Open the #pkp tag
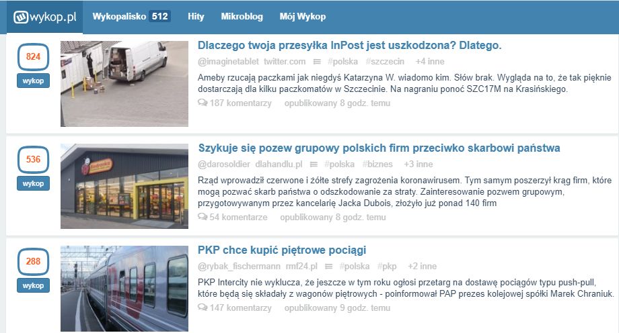This screenshot has height=333, width=619. click(x=387, y=267)
